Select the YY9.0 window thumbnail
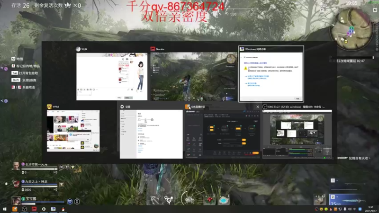The image size is (379, 213). click(x=73, y=131)
